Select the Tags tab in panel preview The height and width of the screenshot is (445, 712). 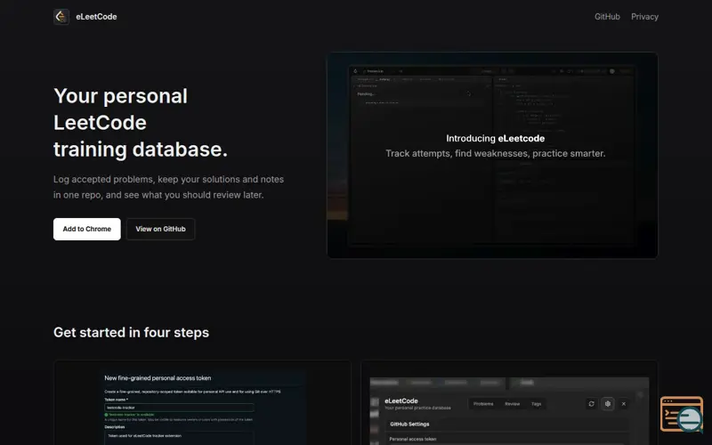537,404
